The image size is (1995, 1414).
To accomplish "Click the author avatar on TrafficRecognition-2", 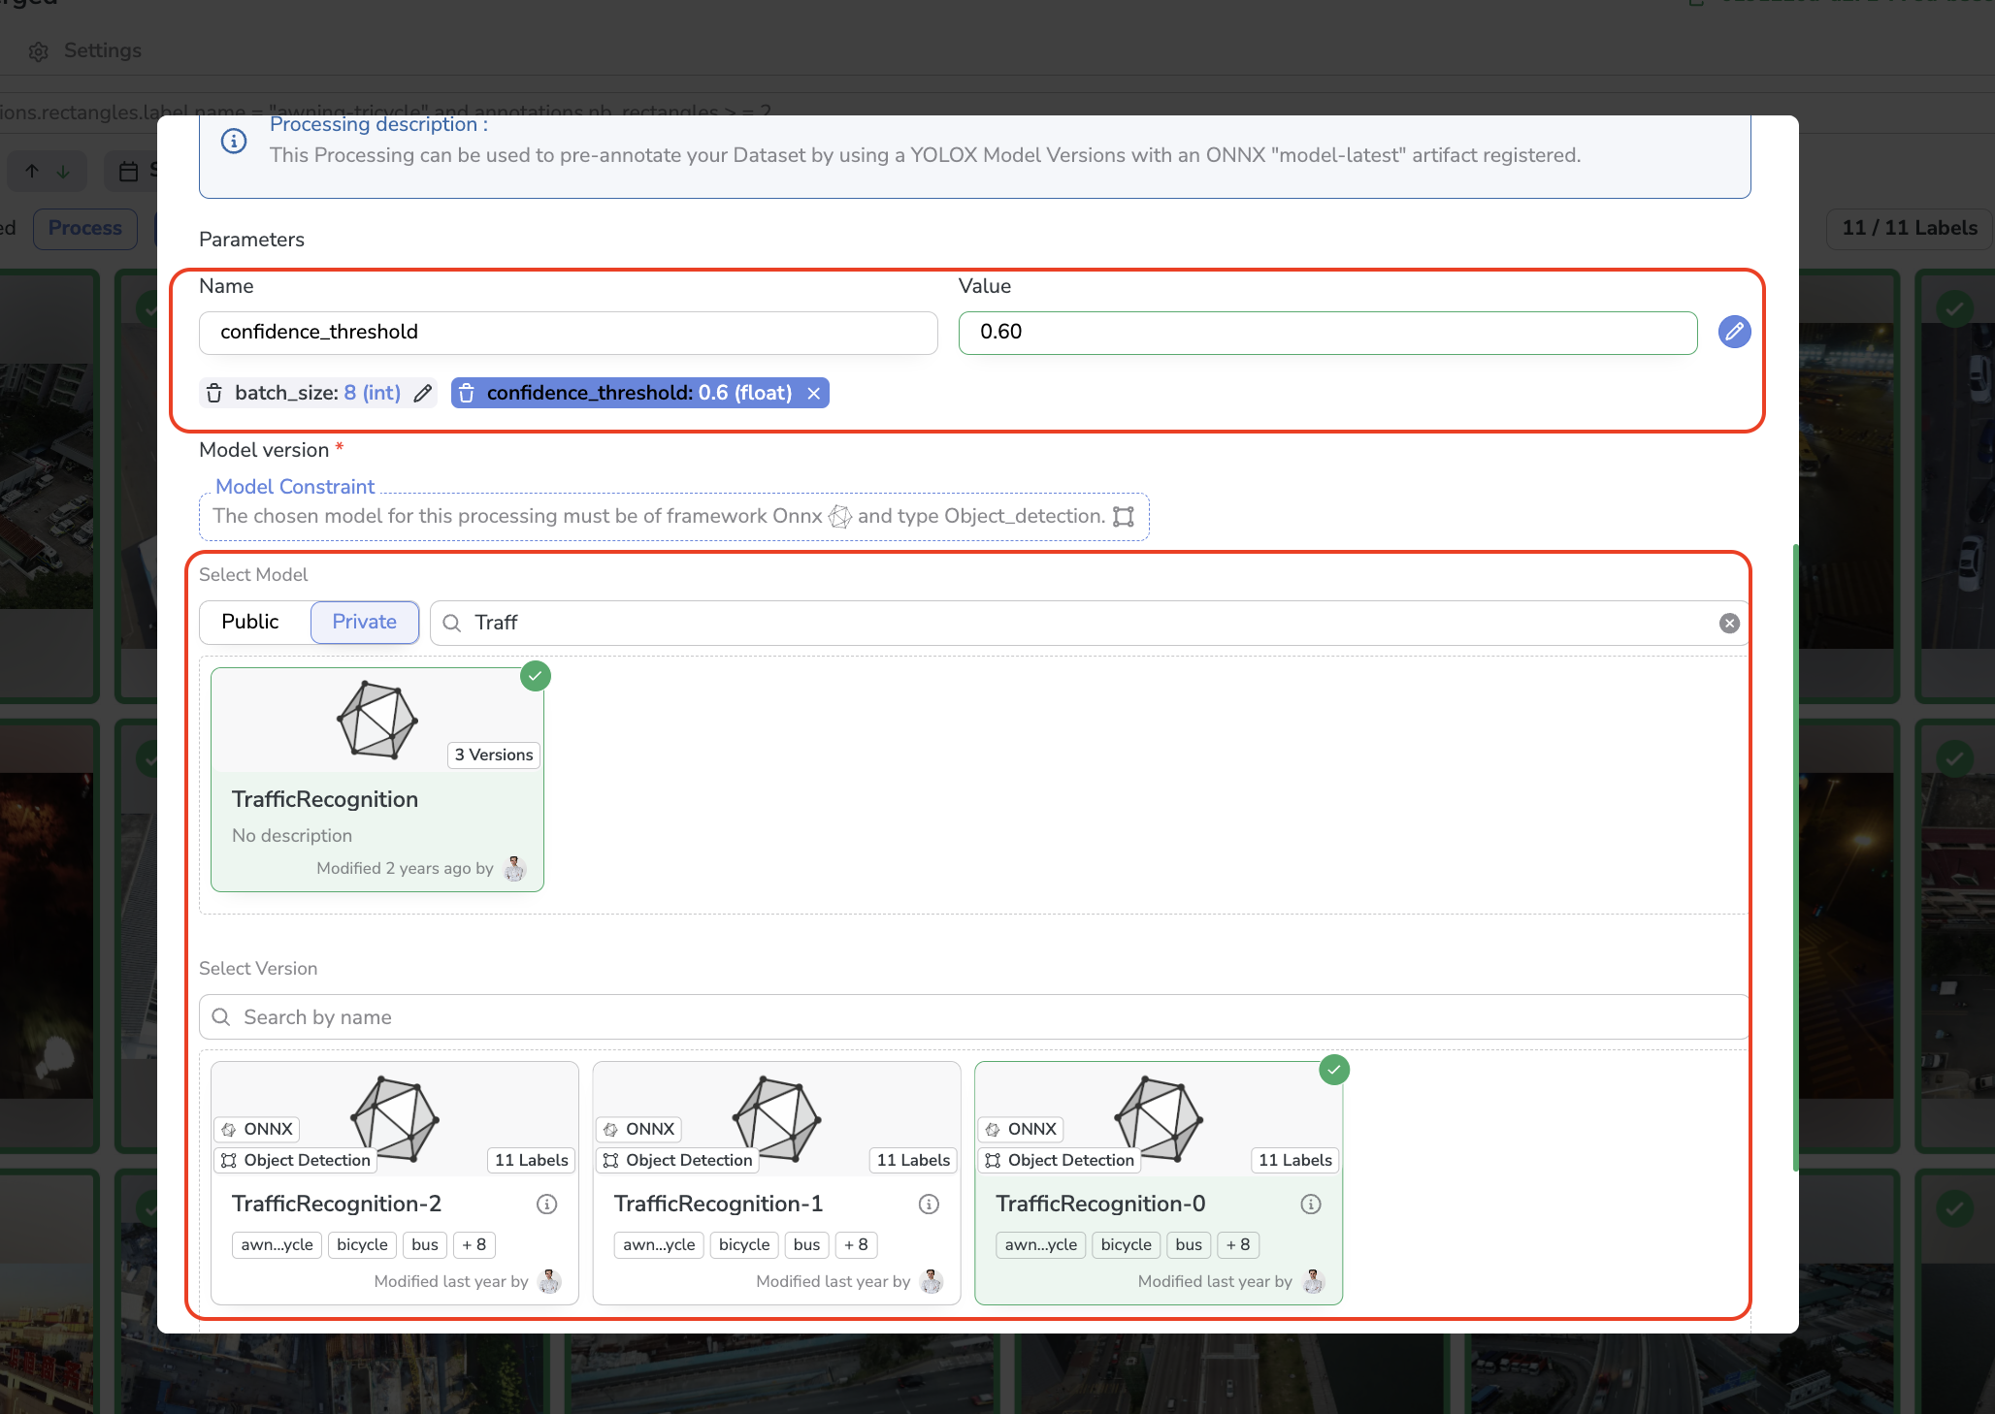I will click(550, 1281).
